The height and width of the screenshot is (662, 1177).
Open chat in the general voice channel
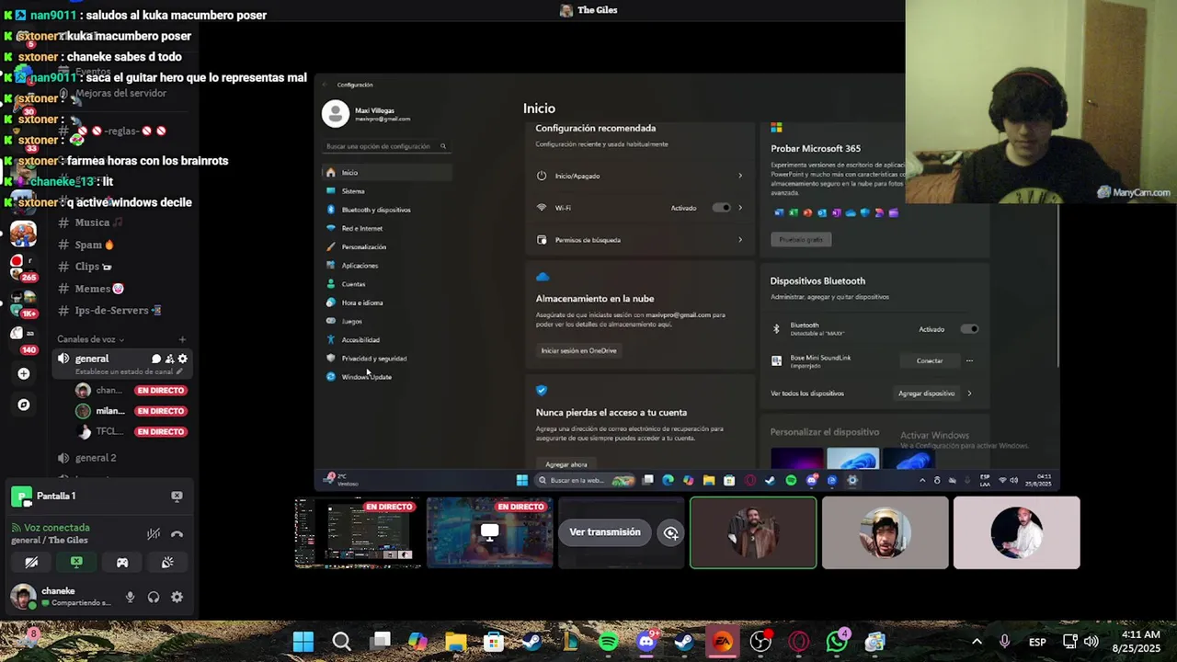pos(156,360)
